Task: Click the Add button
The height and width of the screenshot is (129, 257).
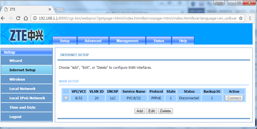Action: (140, 111)
